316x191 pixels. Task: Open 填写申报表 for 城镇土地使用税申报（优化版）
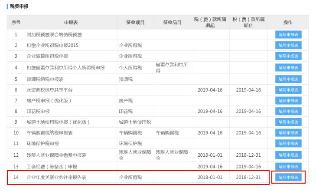[288, 122]
